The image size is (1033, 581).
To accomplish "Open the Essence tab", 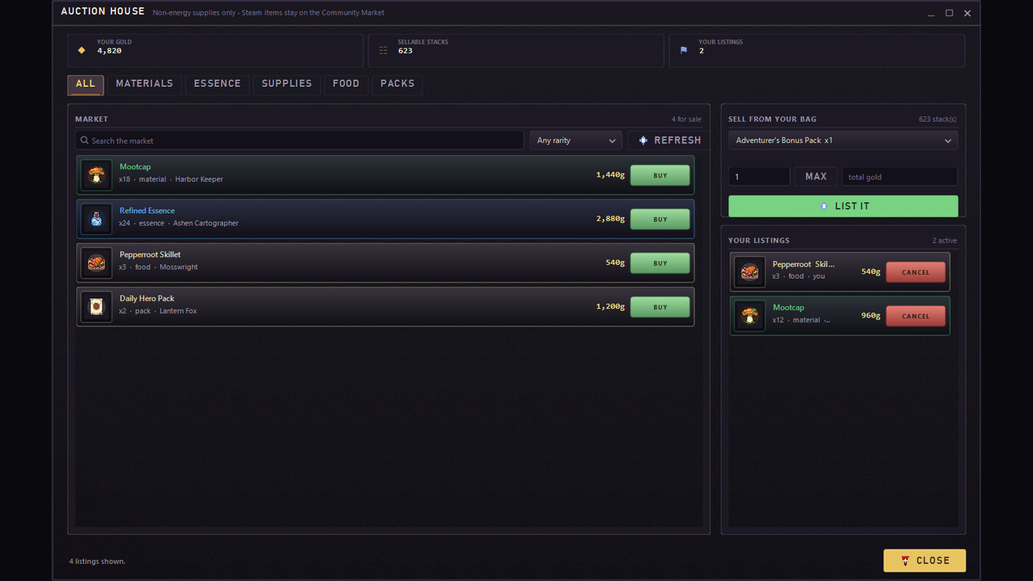I will click(217, 85).
